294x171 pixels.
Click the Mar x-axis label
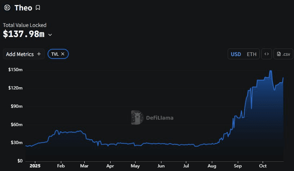[x=84, y=166]
